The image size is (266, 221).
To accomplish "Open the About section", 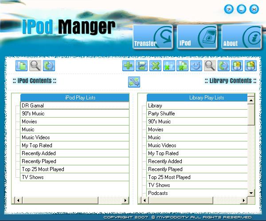I will pos(242,37).
